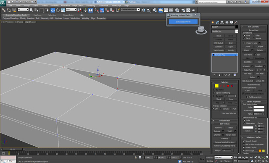Click the Select and Manipulate icon

[x=85, y=10]
